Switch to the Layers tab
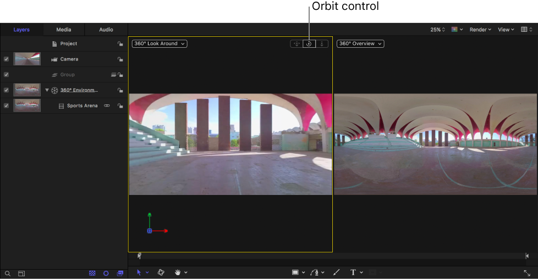Screen dimensions: 538x279 pyautogui.click(x=21, y=30)
